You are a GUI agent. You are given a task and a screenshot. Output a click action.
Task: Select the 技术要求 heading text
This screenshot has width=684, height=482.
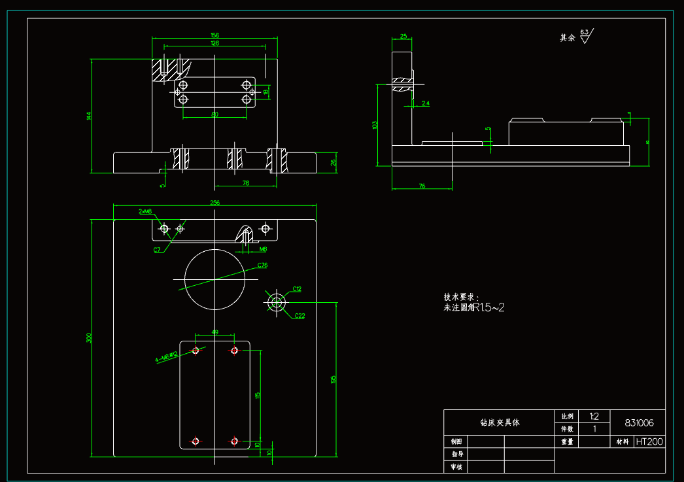tap(461, 297)
